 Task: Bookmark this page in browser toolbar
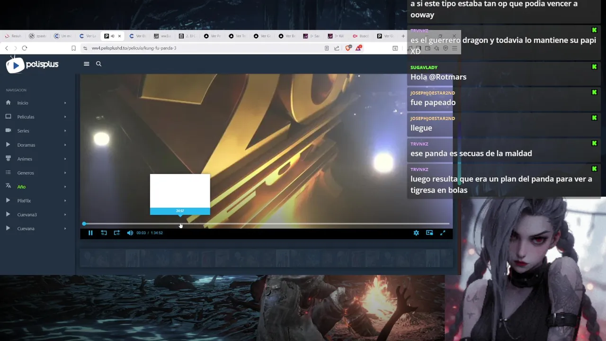tap(73, 48)
